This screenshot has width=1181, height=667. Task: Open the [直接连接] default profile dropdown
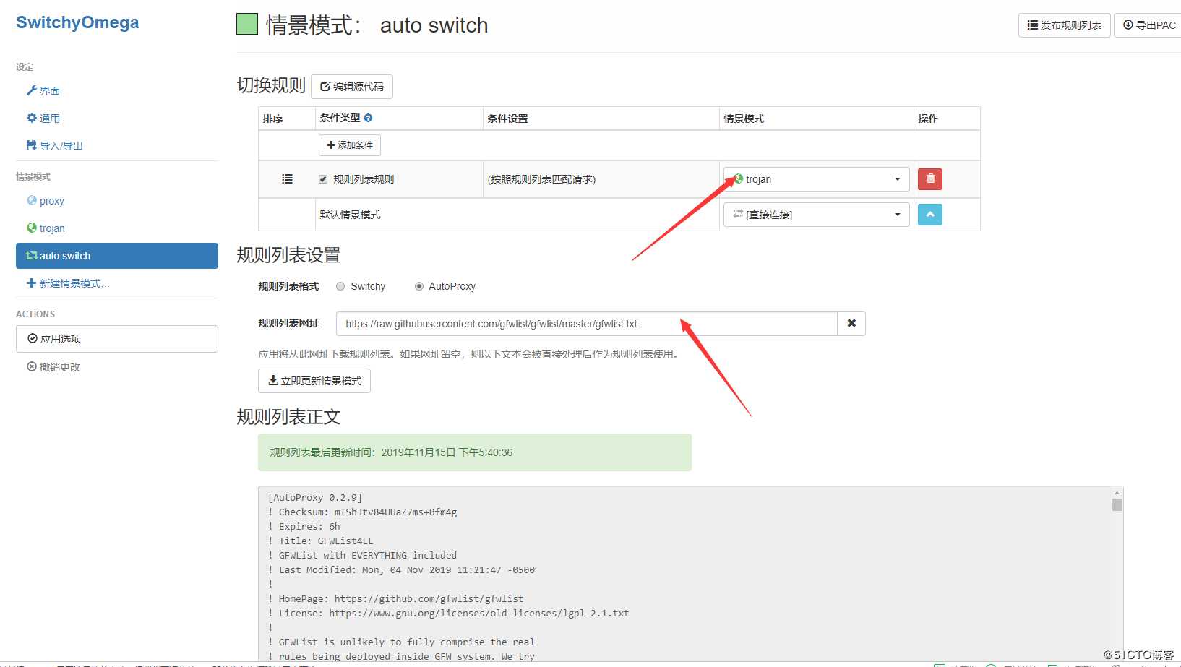click(817, 215)
